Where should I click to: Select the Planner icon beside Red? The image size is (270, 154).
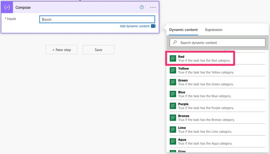coord(173,59)
